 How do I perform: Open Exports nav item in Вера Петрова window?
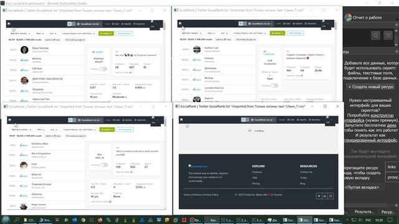[x=126, y=24]
